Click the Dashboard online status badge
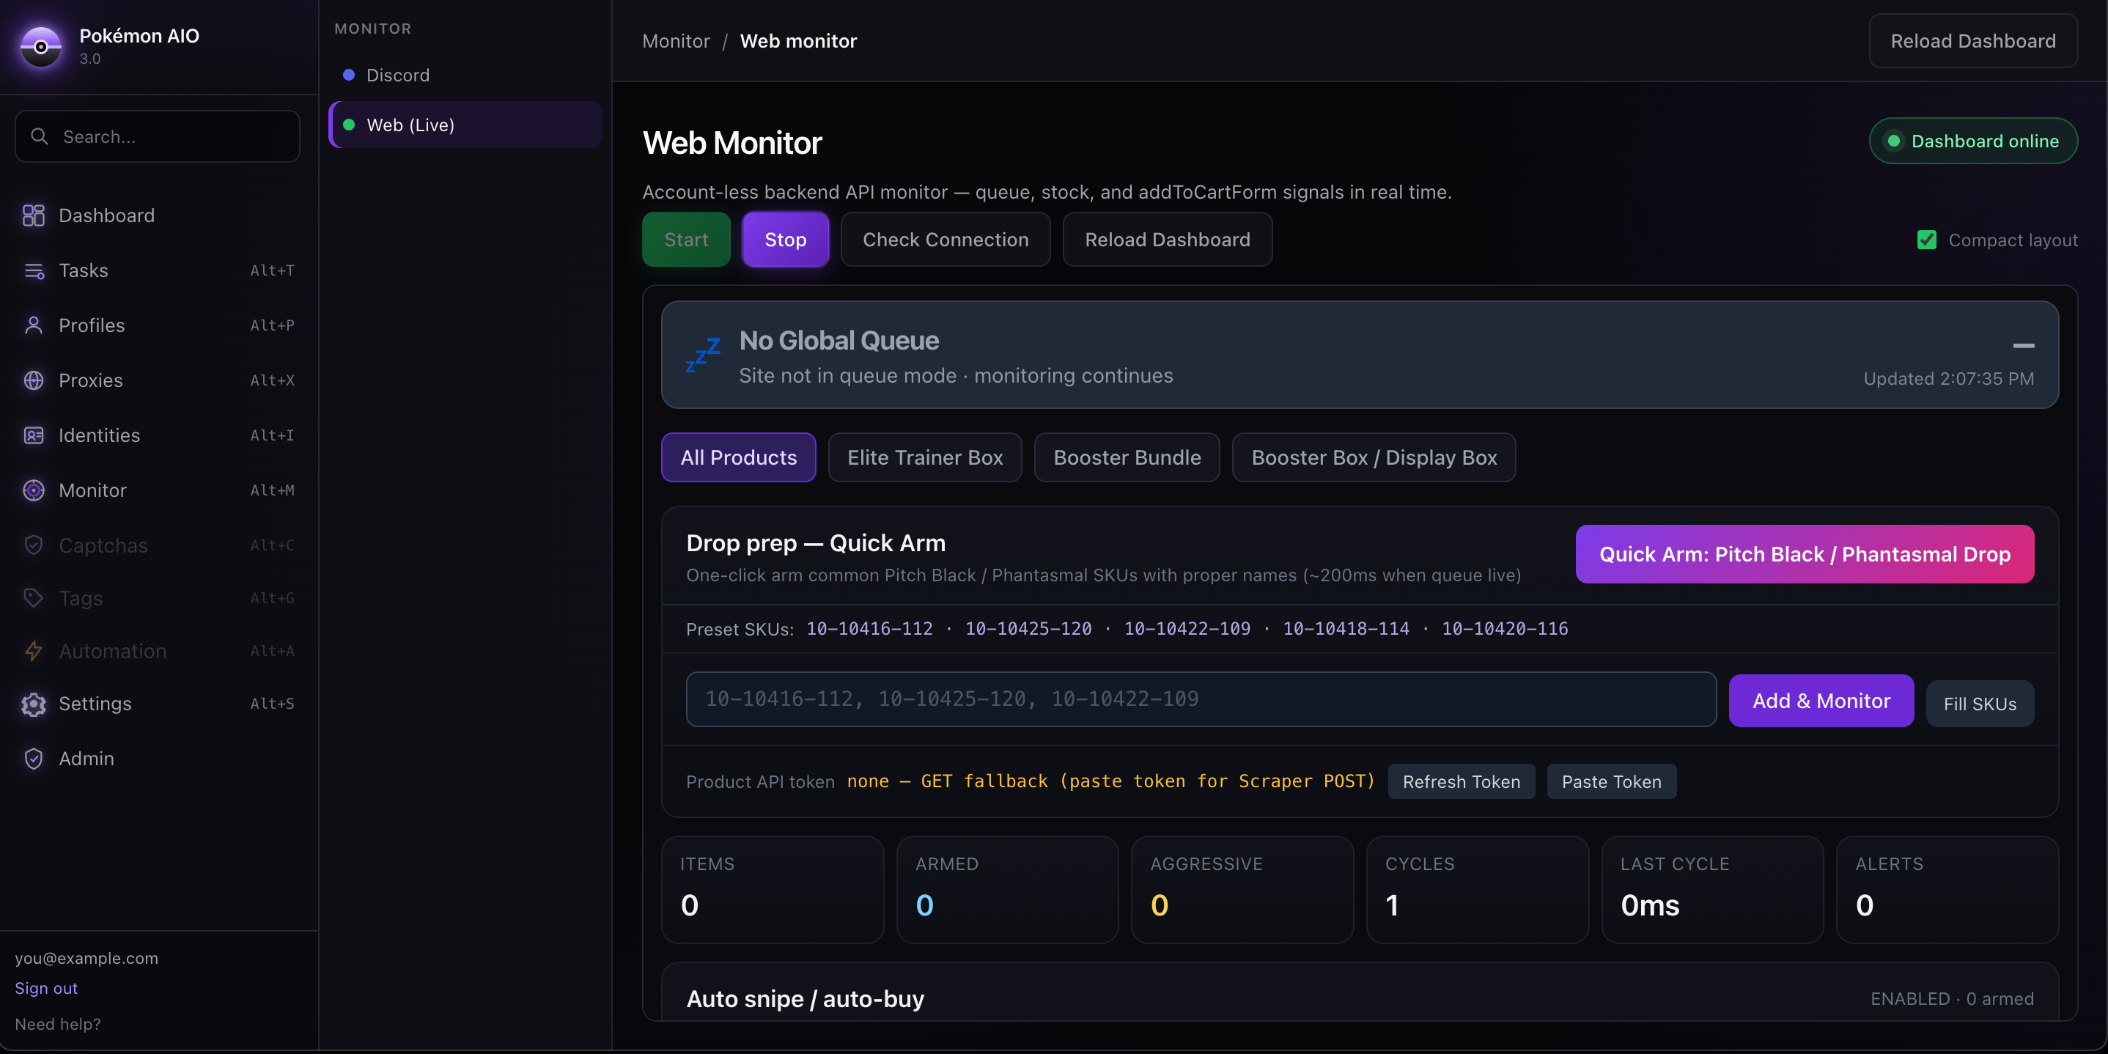The height and width of the screenshot is (1054, 2108). pos(1973,141)
